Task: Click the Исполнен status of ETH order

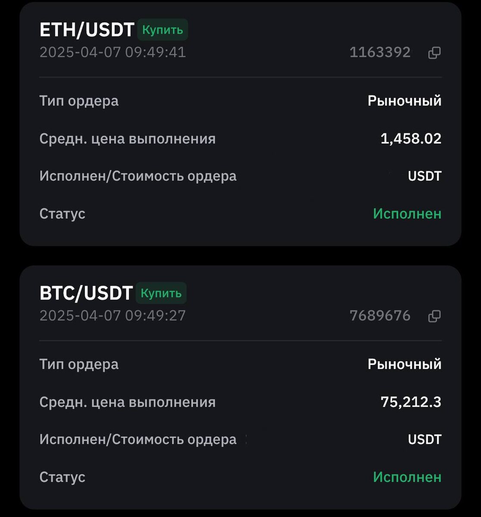Action: (407, 214)
